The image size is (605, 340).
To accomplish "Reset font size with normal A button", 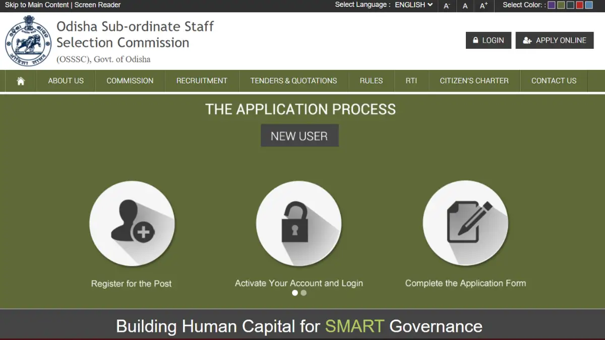I will tap(465, 6).
